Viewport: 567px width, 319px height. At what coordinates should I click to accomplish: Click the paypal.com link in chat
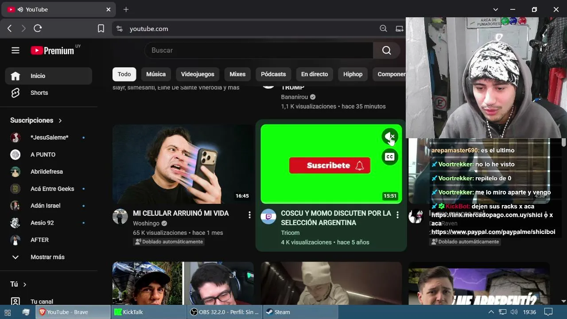[x=493, y=232]
